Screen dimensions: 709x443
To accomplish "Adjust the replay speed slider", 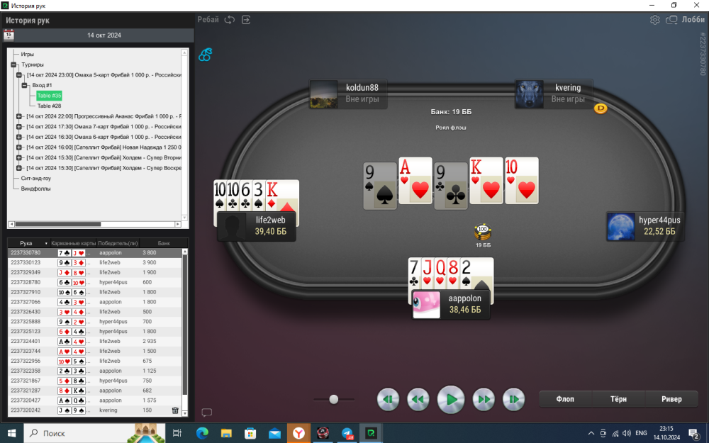I will [x=333, y=400].
